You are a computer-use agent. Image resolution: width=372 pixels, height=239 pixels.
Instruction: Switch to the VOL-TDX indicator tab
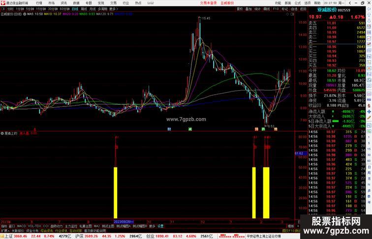(x=34, y=226)
